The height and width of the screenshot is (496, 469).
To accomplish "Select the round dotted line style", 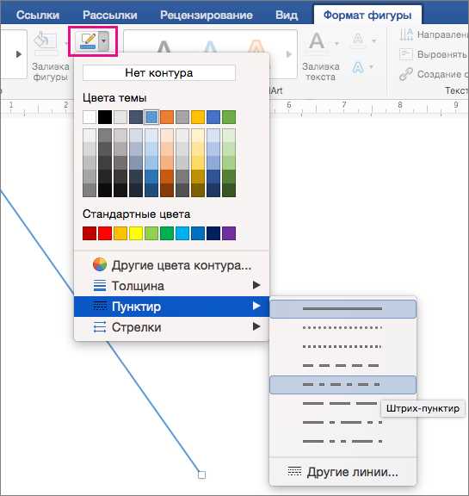I will point(342,328).
